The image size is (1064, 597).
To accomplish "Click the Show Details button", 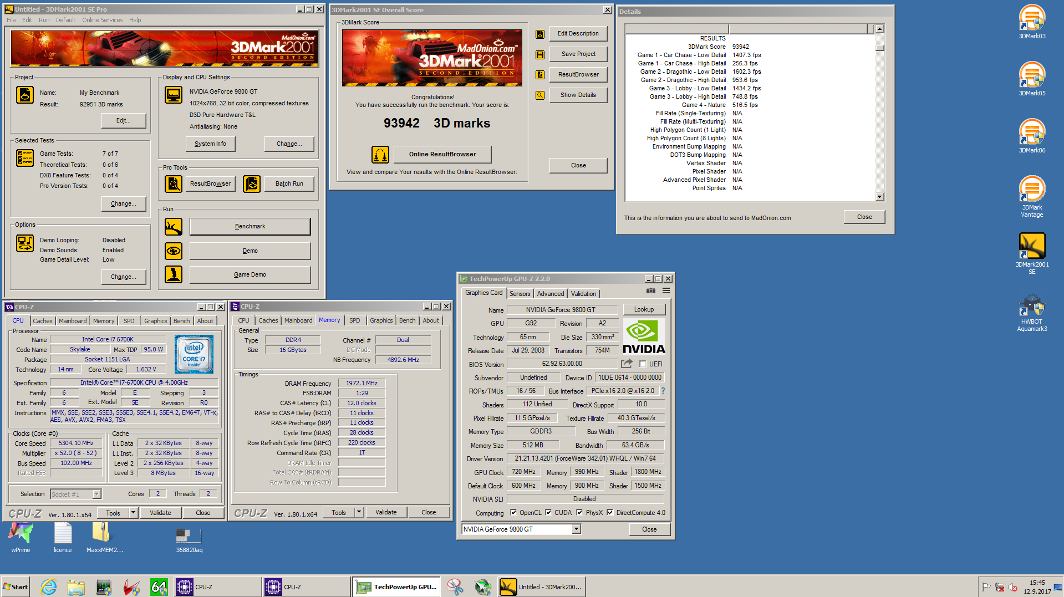I will [x=578, y=95].
